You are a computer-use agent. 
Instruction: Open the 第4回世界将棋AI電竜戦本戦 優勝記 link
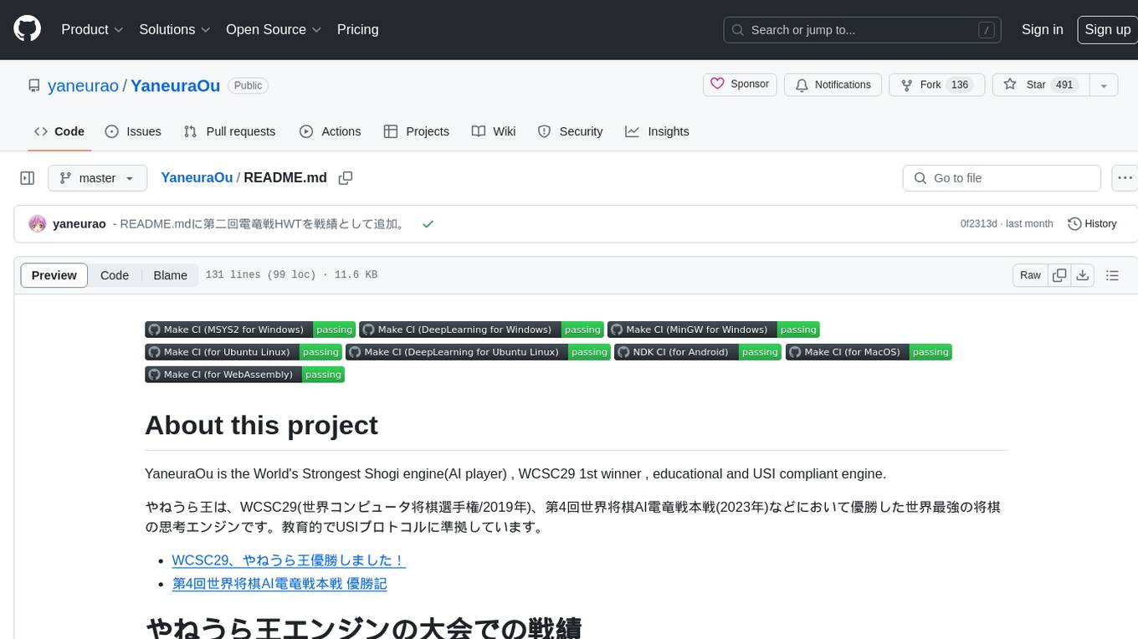click(279, 584)
